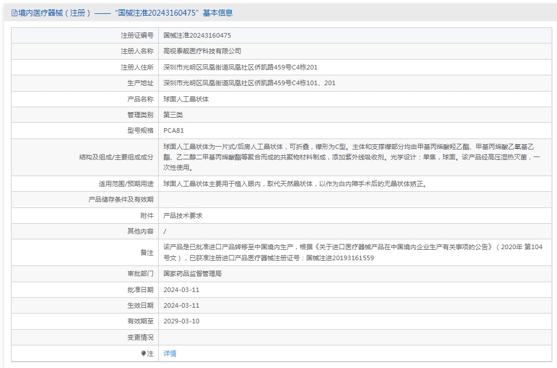Select registration number 国械注准20243160475 in the table

[197, 35]
